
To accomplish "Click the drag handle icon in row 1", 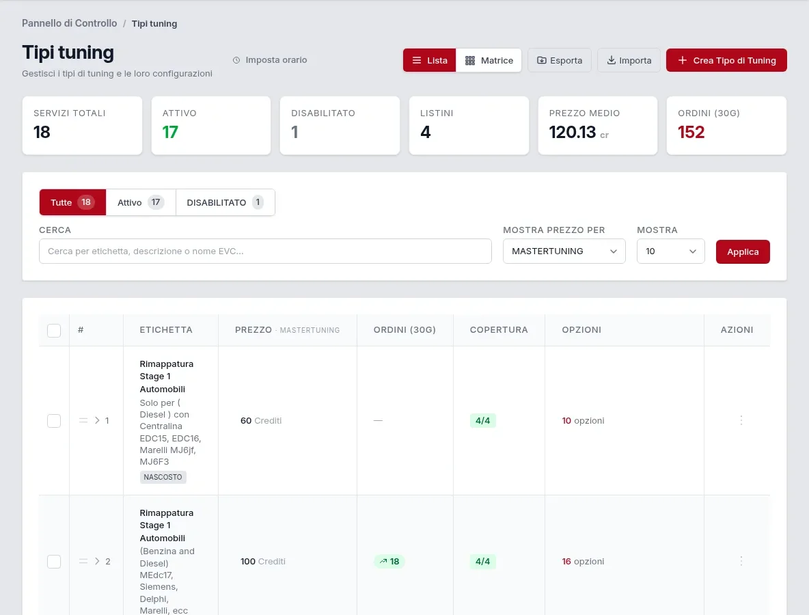I will (83, 420).
